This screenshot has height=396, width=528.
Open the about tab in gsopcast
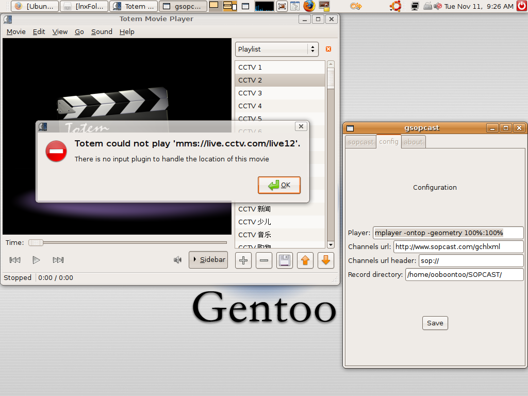[x=413, y=142]
